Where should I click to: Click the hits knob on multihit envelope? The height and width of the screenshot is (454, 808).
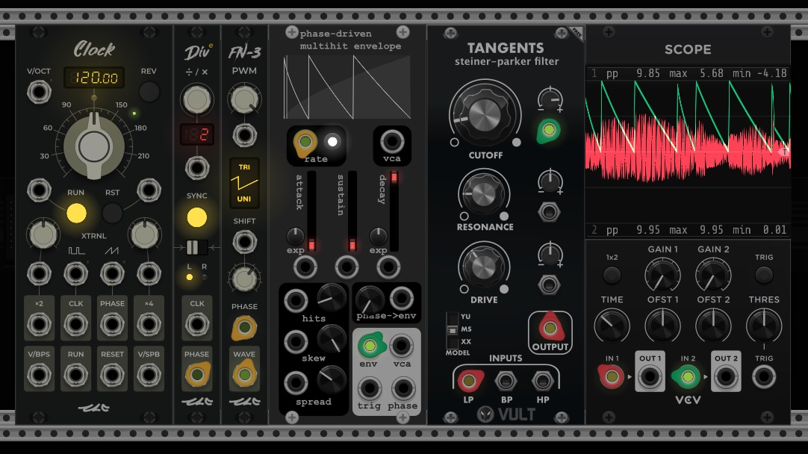click(x=332, y=297)
